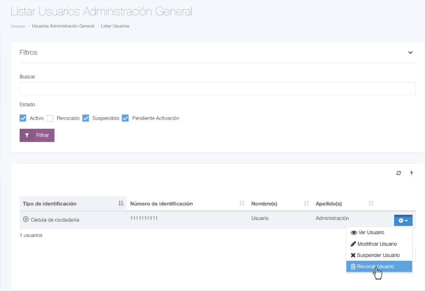Viewport: 425px width, 291px height.
Task: Choose Modificar Usuario in the dropdown menu
Action: 377,244
